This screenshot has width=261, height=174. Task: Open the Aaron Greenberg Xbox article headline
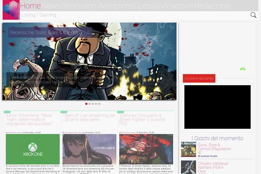(x=29, y=120)
